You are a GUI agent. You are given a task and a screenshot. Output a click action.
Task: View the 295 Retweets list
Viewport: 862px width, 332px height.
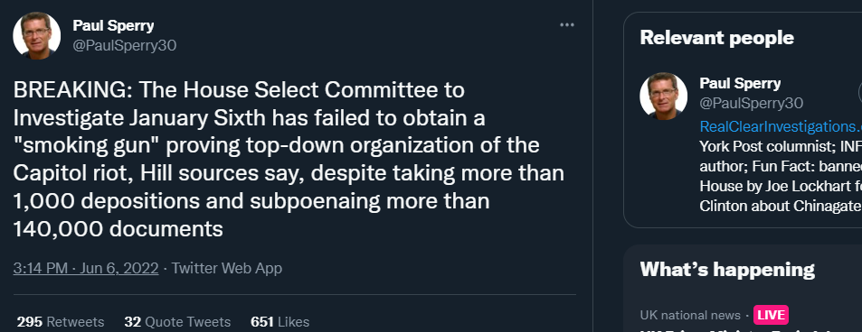61,321
